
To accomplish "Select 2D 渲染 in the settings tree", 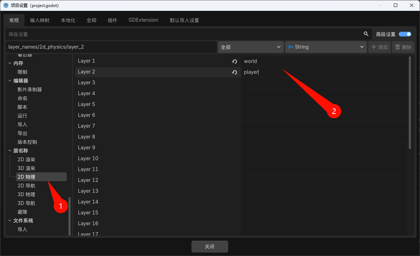I will pos(27,159).
